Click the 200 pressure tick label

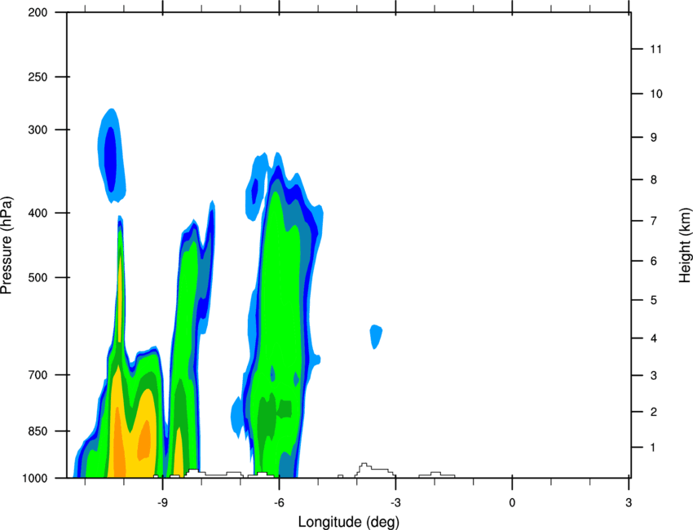[38, 12]
